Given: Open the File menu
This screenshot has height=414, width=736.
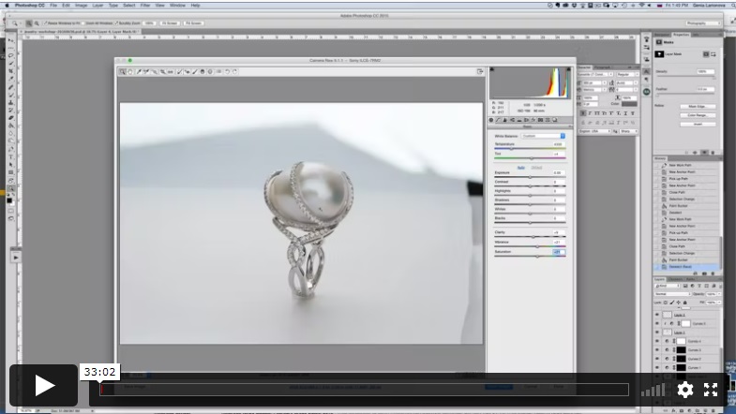Looking at the screenshot, I should coord(53,6).
